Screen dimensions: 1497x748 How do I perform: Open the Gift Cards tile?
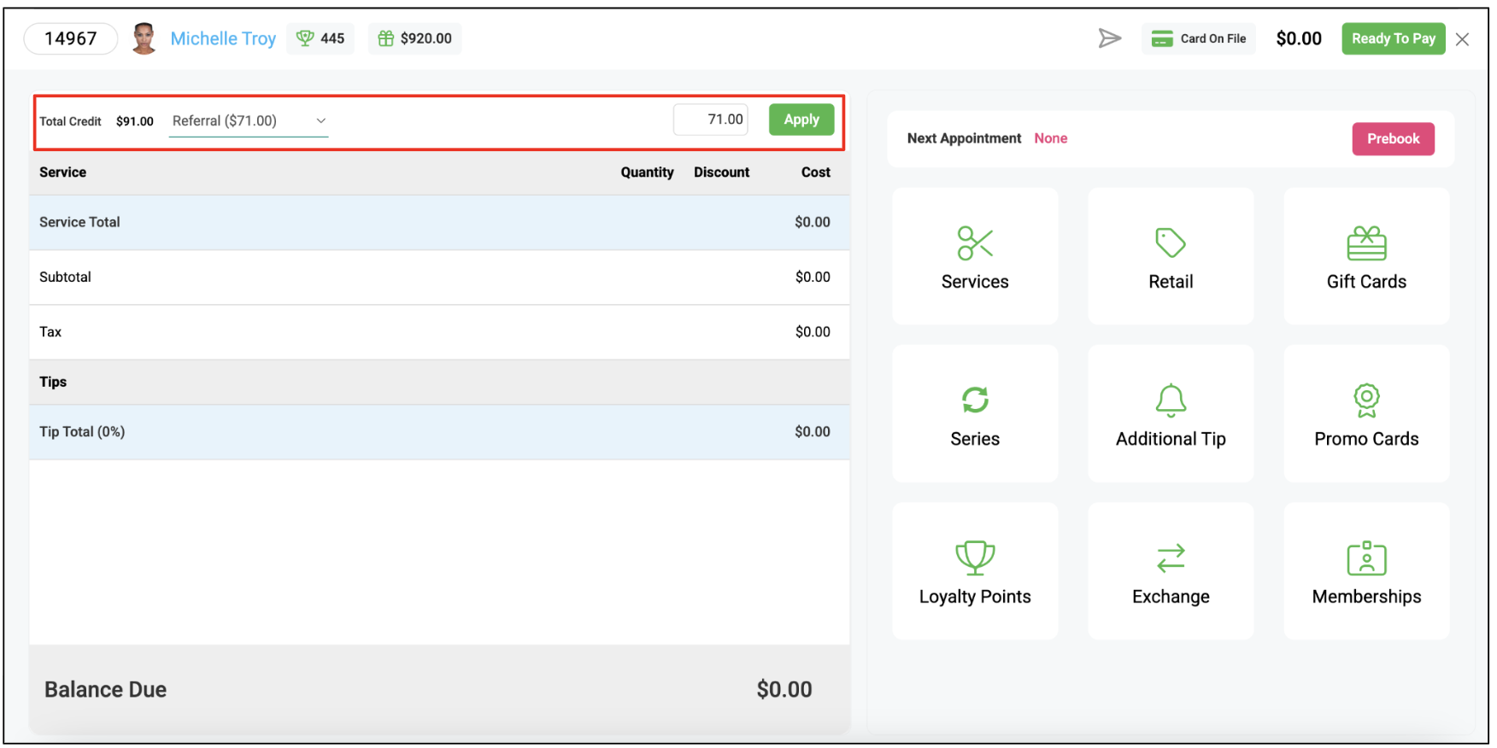coord(1365,256)
